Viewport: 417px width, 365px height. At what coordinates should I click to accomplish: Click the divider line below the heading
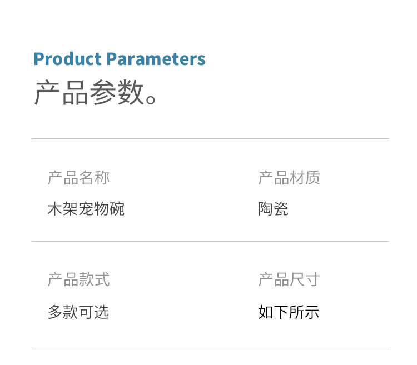tap(210, 138)
